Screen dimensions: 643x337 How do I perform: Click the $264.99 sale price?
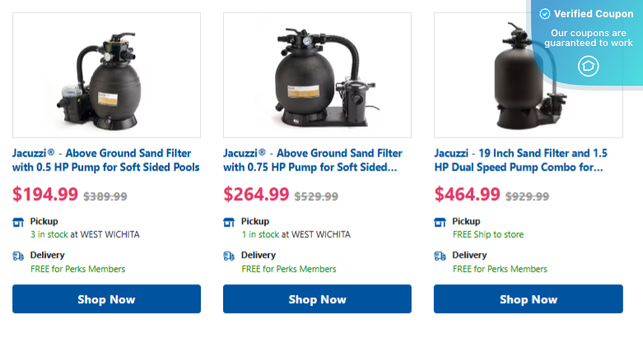coord(257,195)
